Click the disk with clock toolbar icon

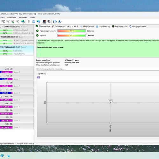(x=8, y=22)
